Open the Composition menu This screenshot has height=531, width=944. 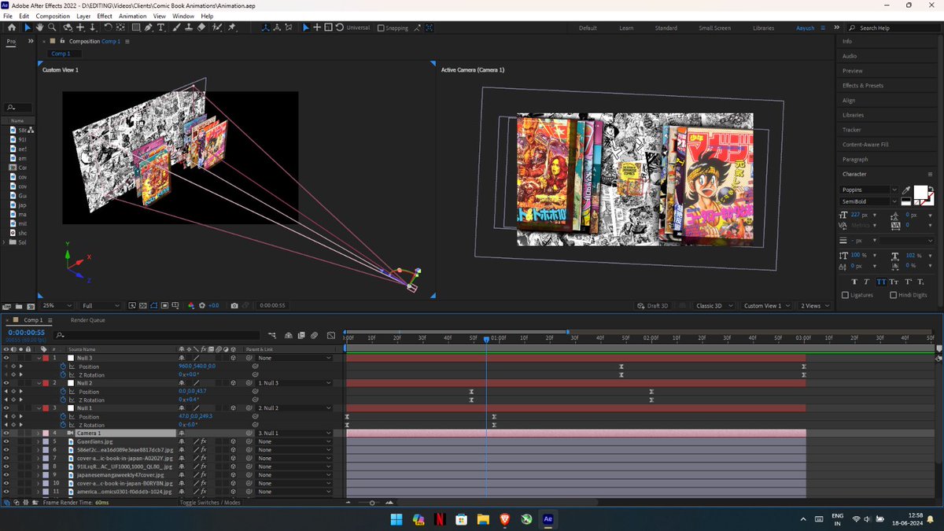[x=53, y=16]
